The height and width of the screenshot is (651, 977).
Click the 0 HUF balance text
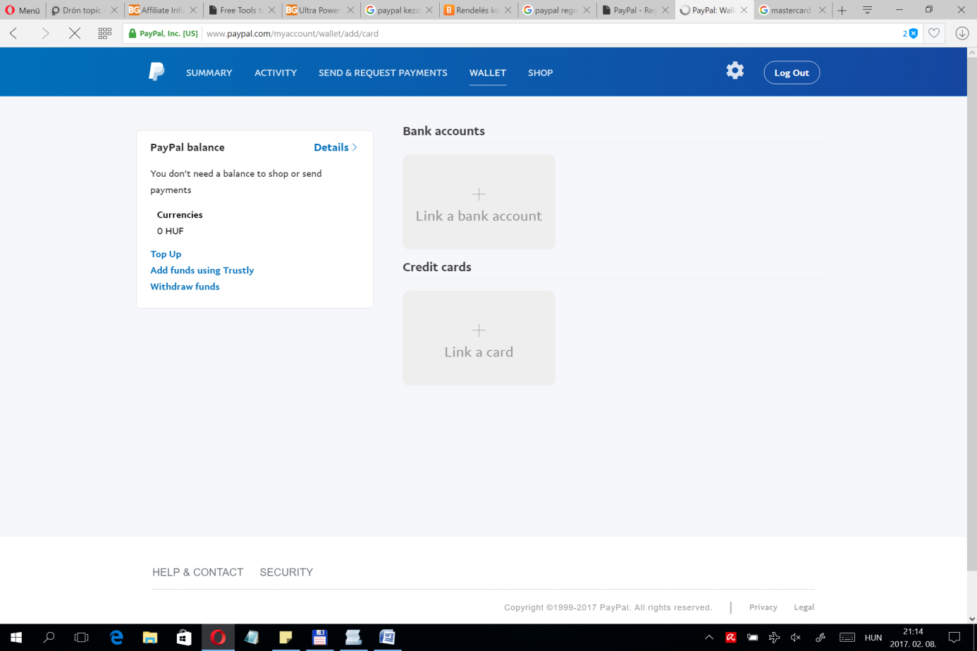(x=170, y=231)
